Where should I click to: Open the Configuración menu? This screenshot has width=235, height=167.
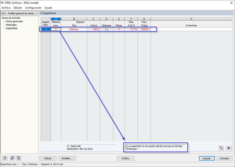pyautogui.click(x=33, y=8)
